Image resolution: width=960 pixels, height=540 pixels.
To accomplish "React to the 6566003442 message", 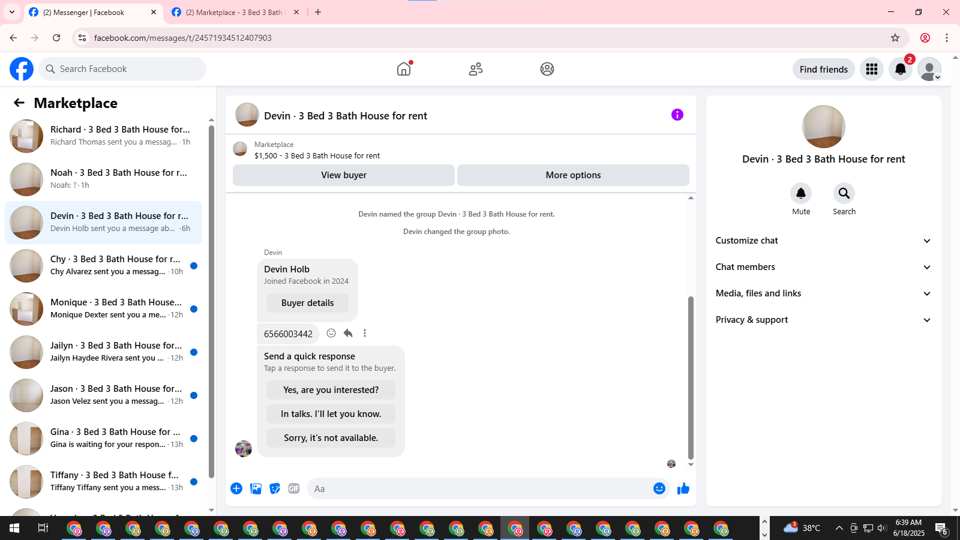I will (331, 333).
